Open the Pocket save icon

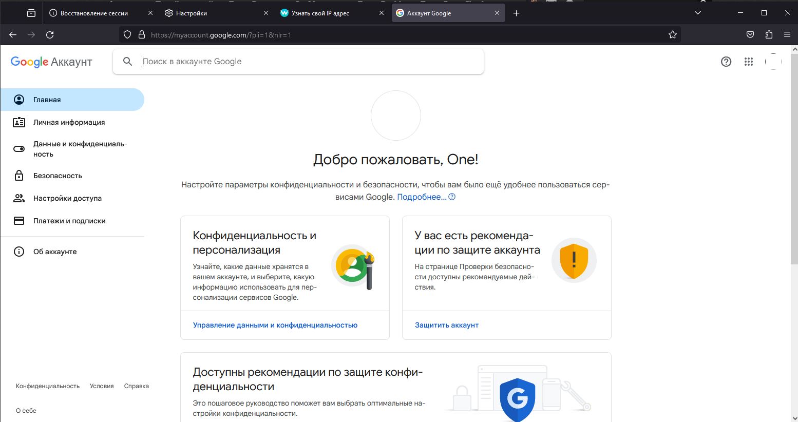click(750, 35)
